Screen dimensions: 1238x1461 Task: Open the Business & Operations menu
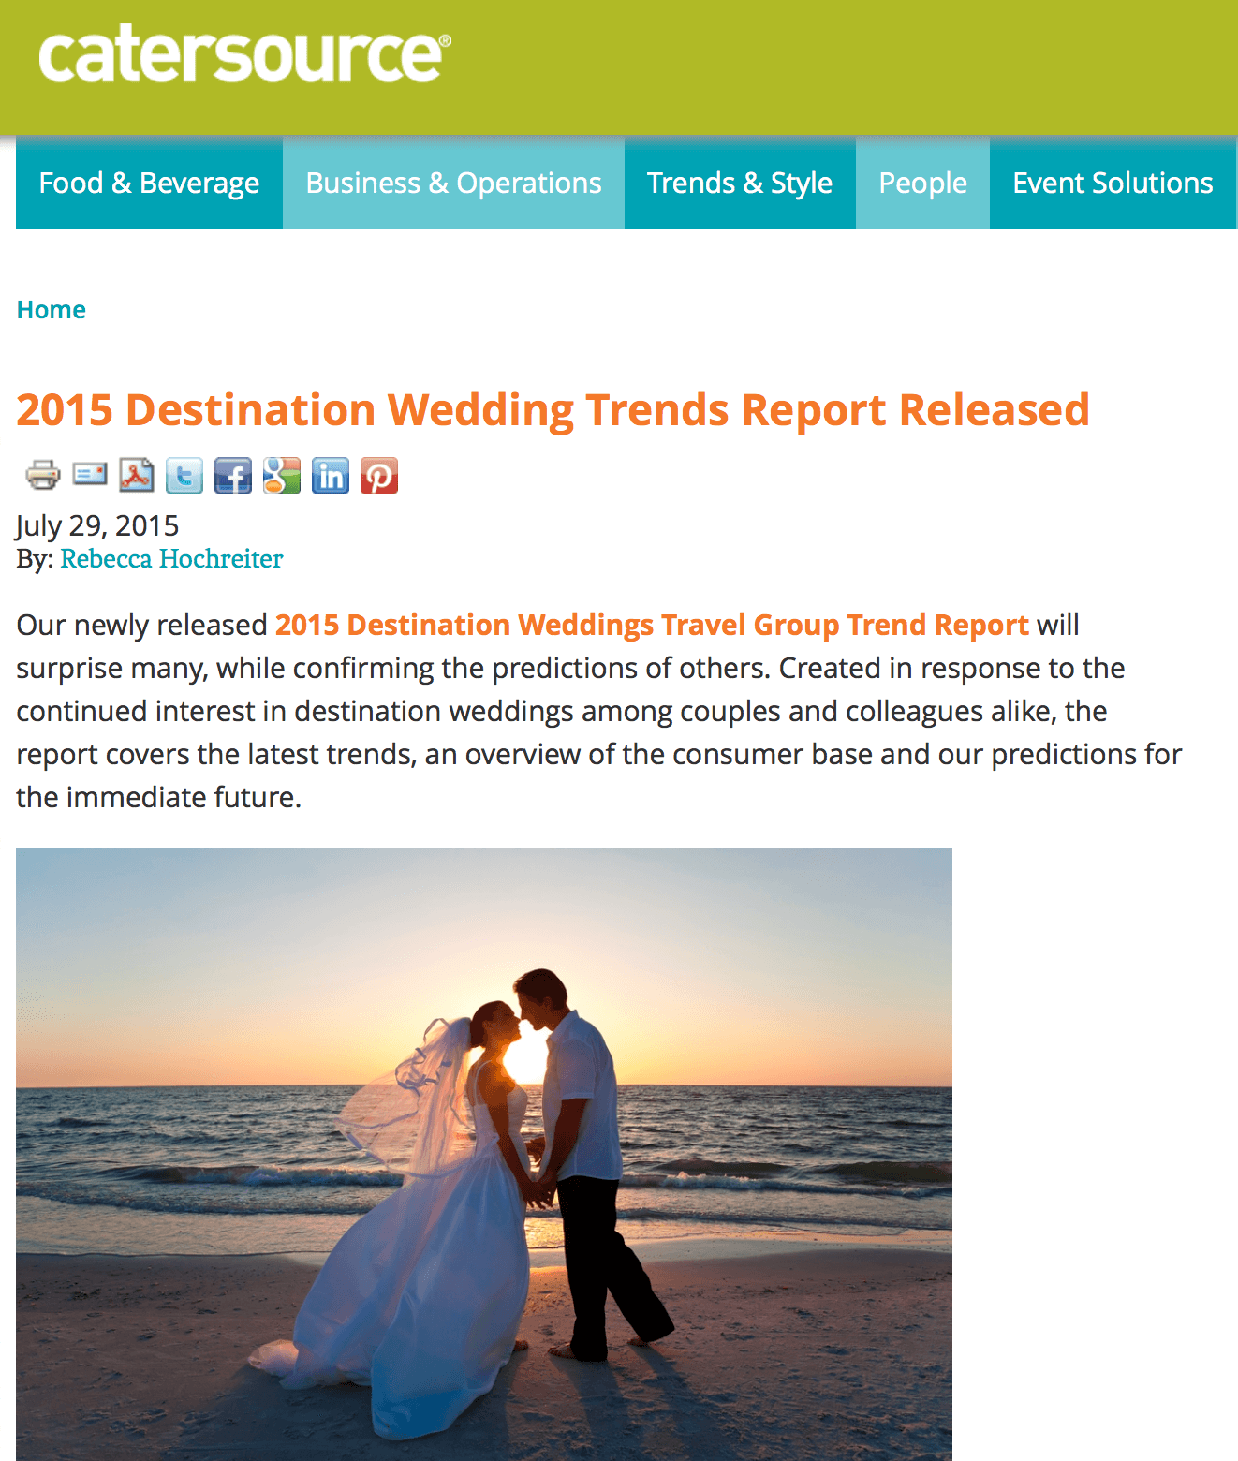tap(453, 183)
